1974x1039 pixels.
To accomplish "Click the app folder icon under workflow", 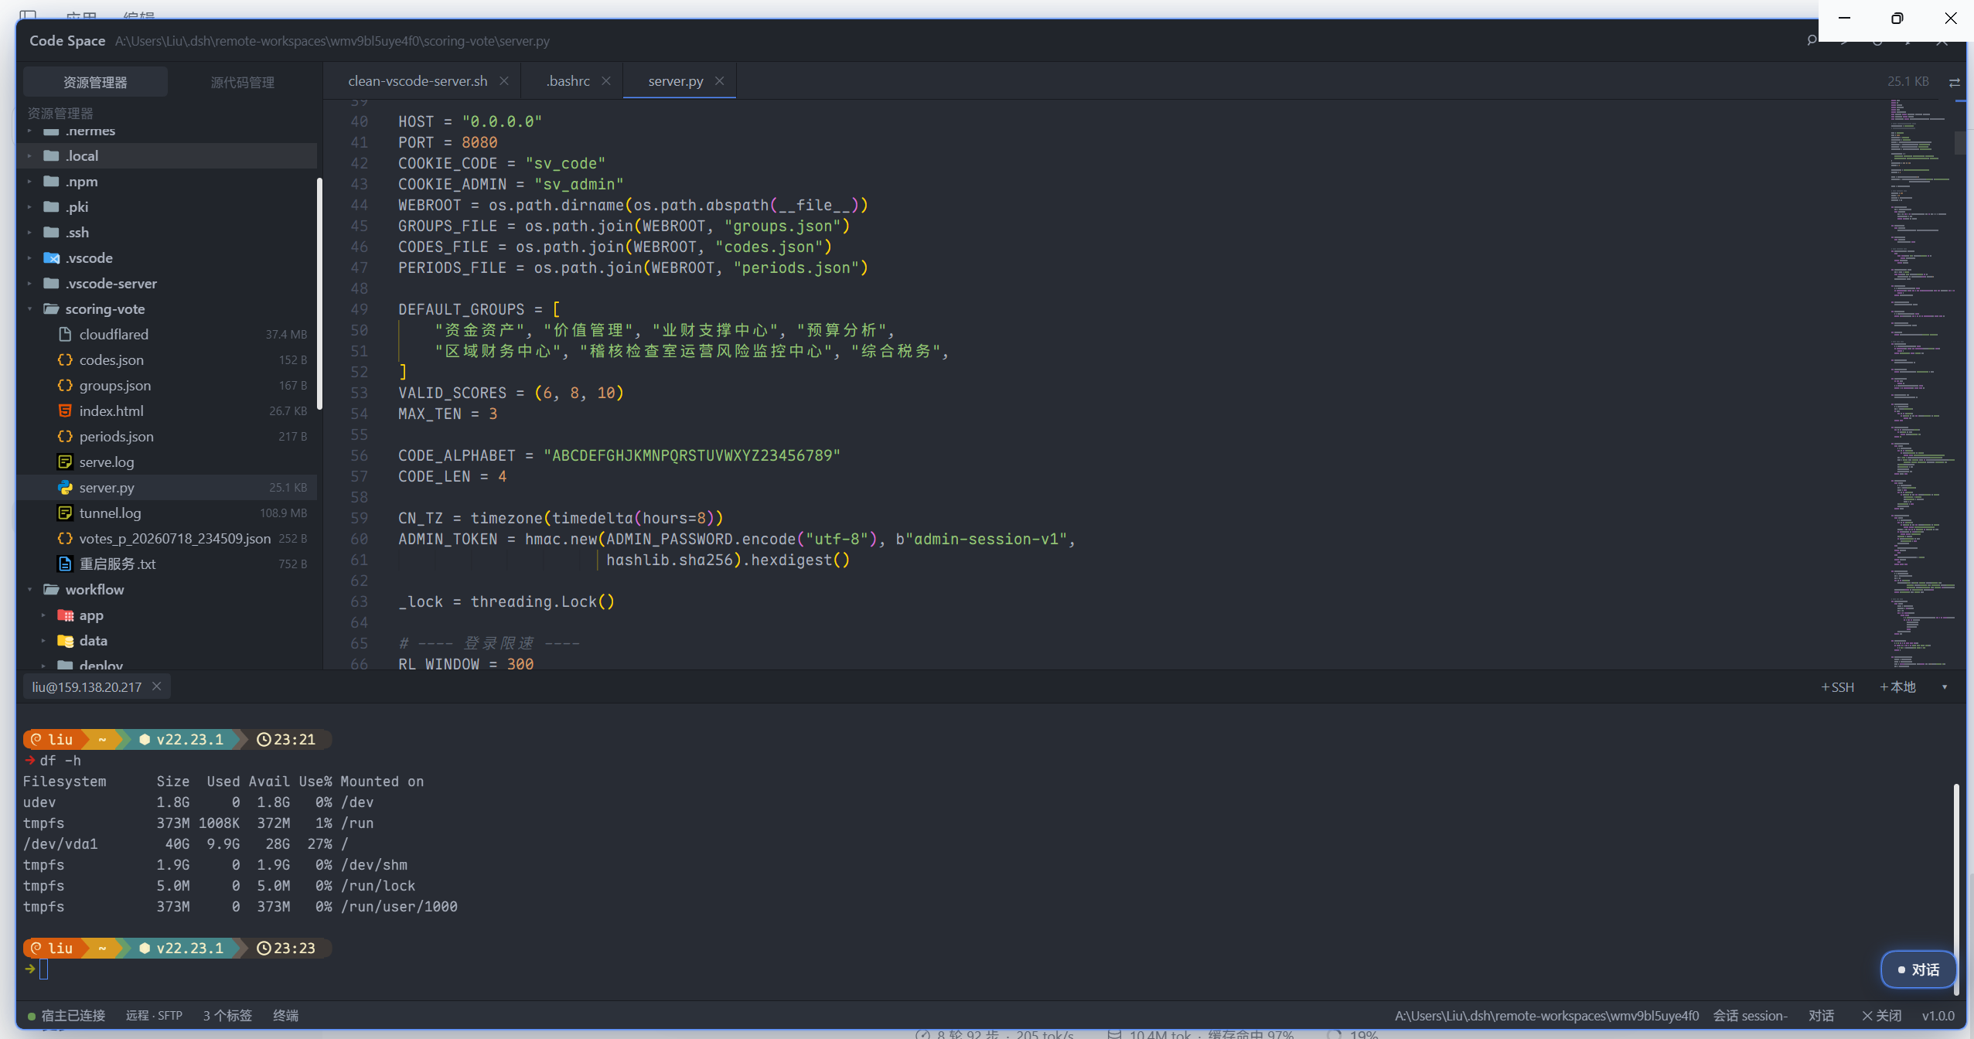I will tap(66, 616).
